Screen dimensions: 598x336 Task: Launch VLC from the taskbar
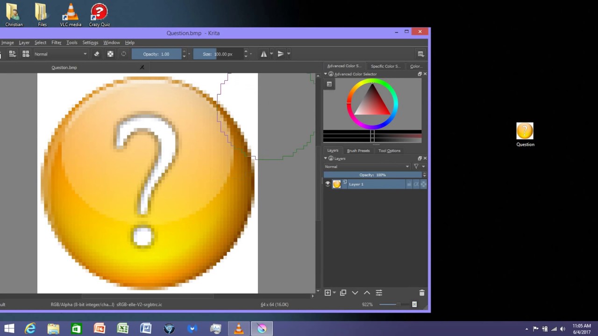pyautogui.click(x=238, y=329)
